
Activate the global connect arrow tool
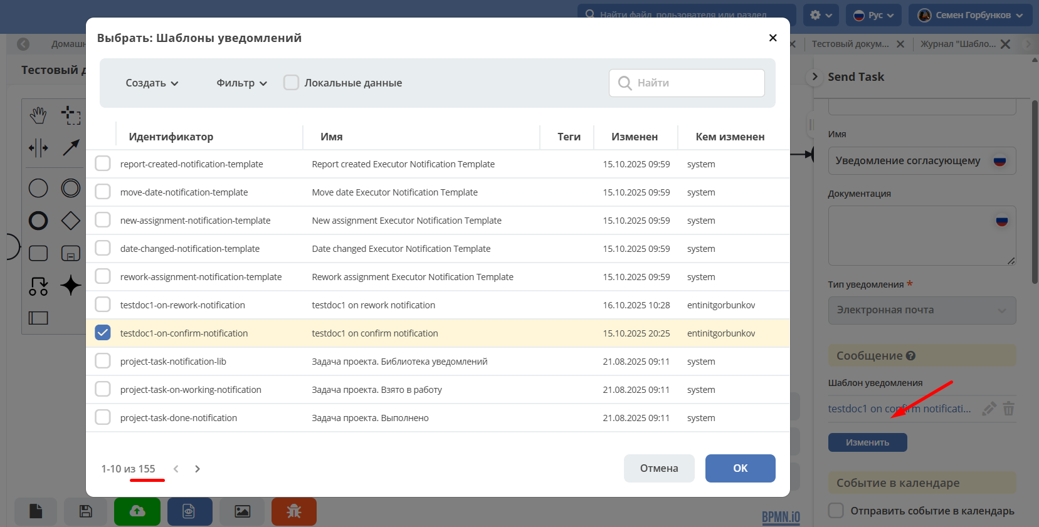[71, 148]
